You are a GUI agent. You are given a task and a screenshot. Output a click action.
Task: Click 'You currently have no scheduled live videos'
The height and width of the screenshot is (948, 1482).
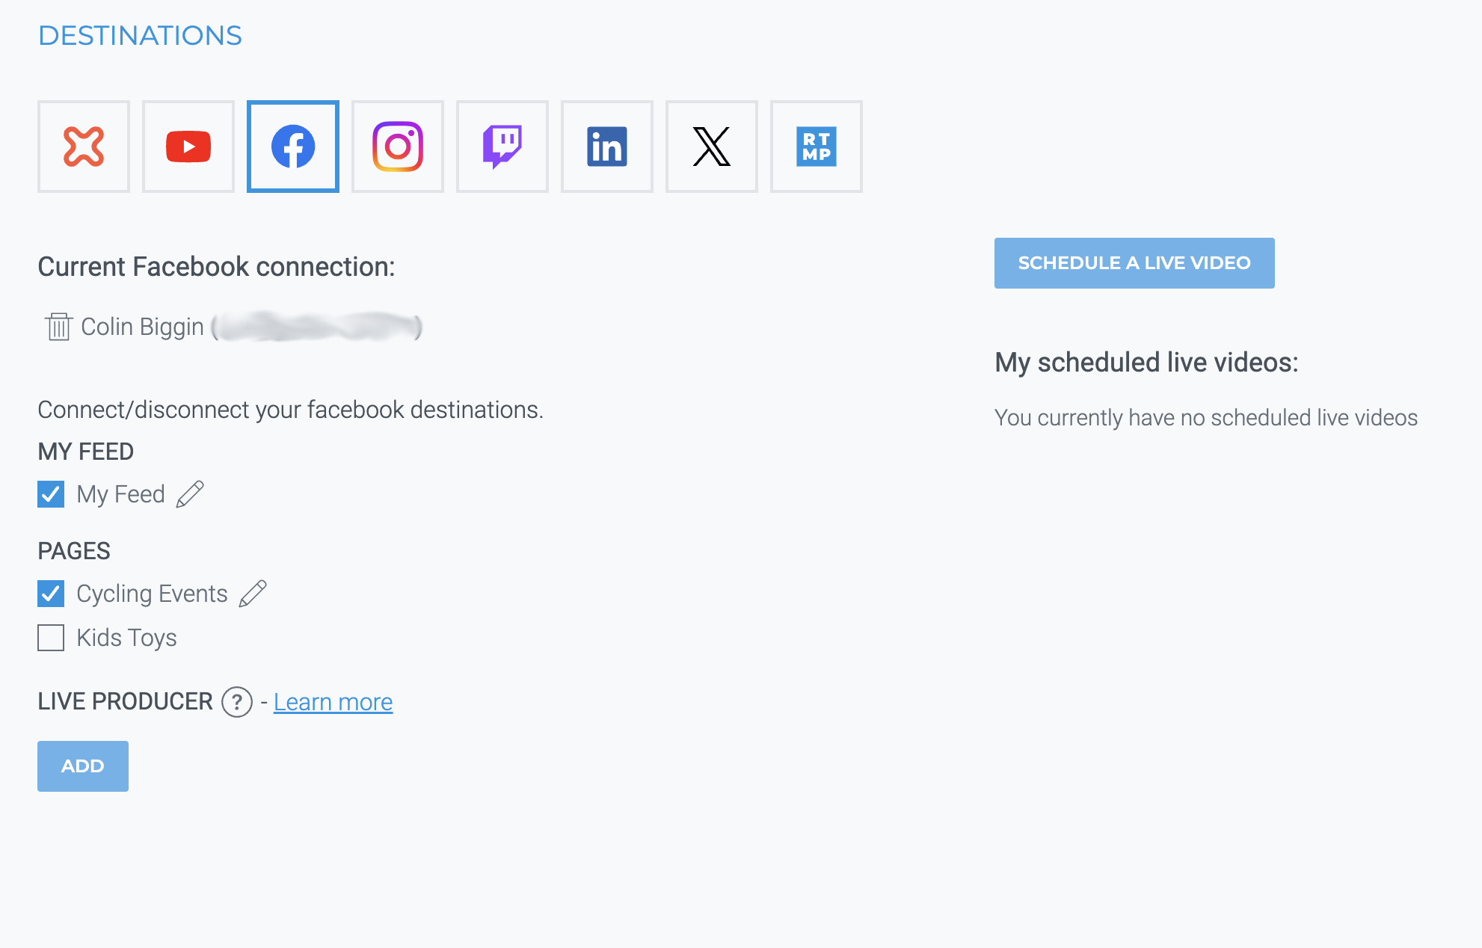click(x=1206, y=417)
